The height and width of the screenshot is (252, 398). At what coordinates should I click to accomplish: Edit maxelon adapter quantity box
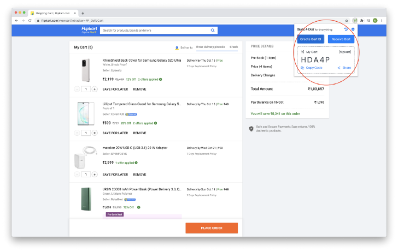tap(86, 175)
